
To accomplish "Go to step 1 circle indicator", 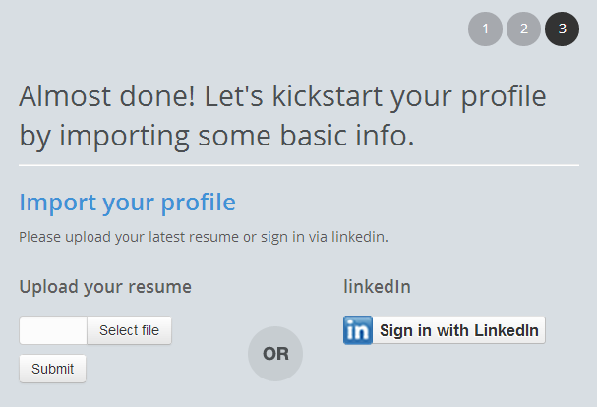I will tap(485, 29).
